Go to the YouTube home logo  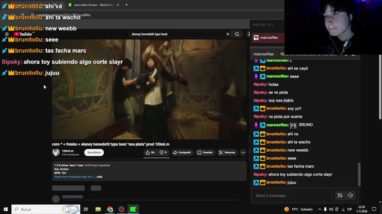pos(23,34)
